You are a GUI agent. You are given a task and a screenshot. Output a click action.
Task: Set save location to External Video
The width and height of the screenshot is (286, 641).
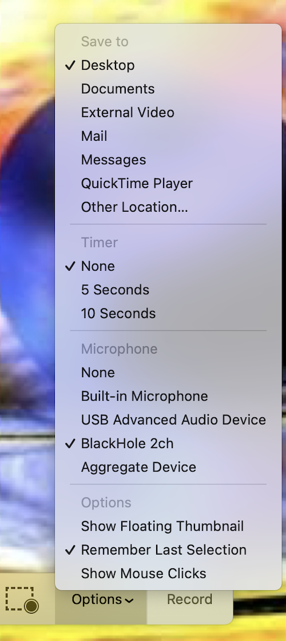168,112
